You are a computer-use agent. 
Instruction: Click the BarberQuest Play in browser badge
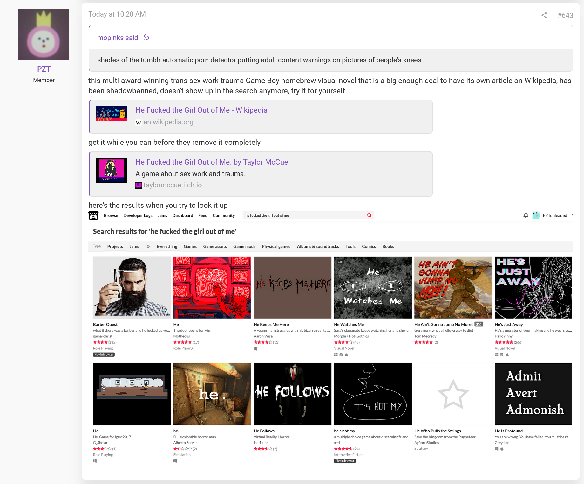coord(104,354)
